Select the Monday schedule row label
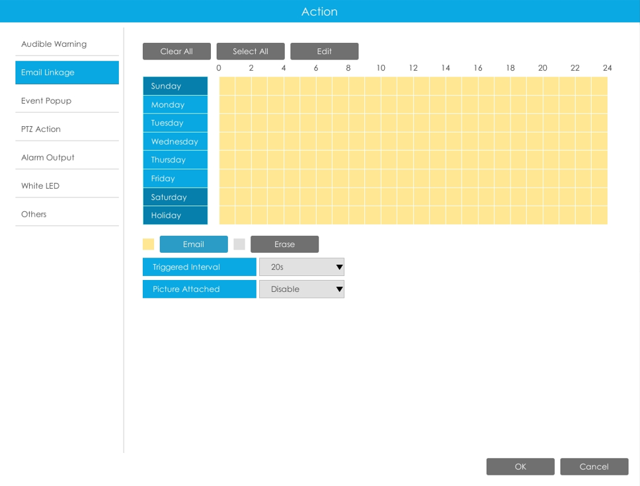This screenshot has height=486, width=640. coord(175,105)
